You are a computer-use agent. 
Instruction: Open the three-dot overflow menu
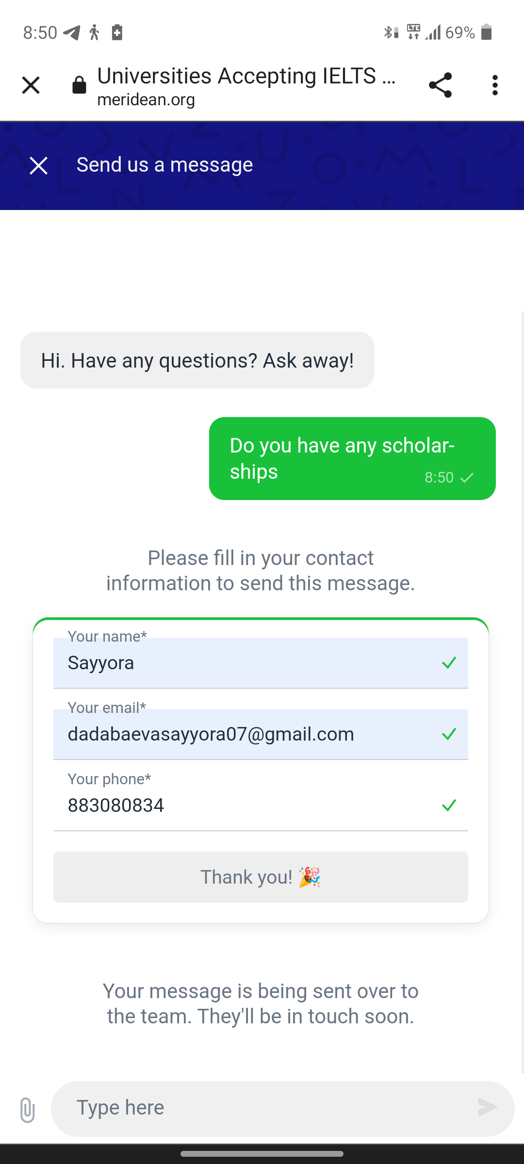[x=495, y=85]
